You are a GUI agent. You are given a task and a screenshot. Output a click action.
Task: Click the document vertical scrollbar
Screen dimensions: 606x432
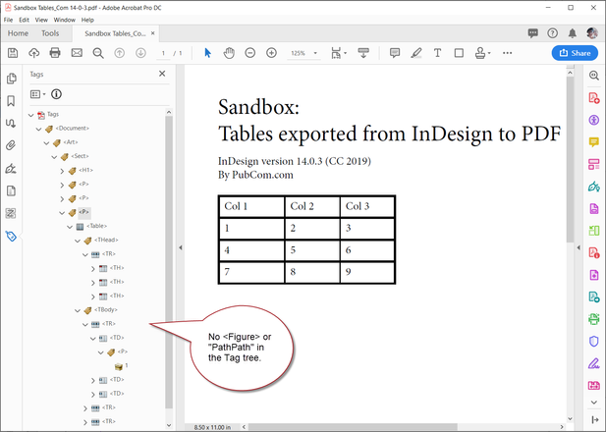pyautogui.click(x=570, y=159)
